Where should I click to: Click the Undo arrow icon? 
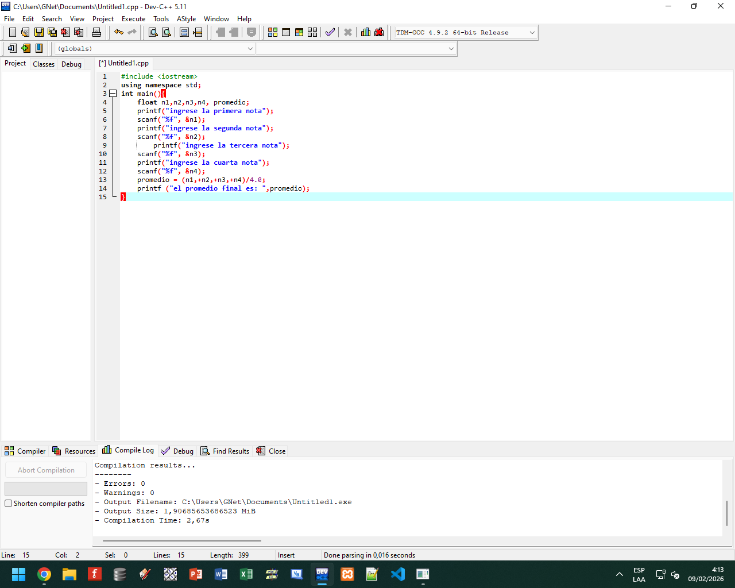[119, 33]
